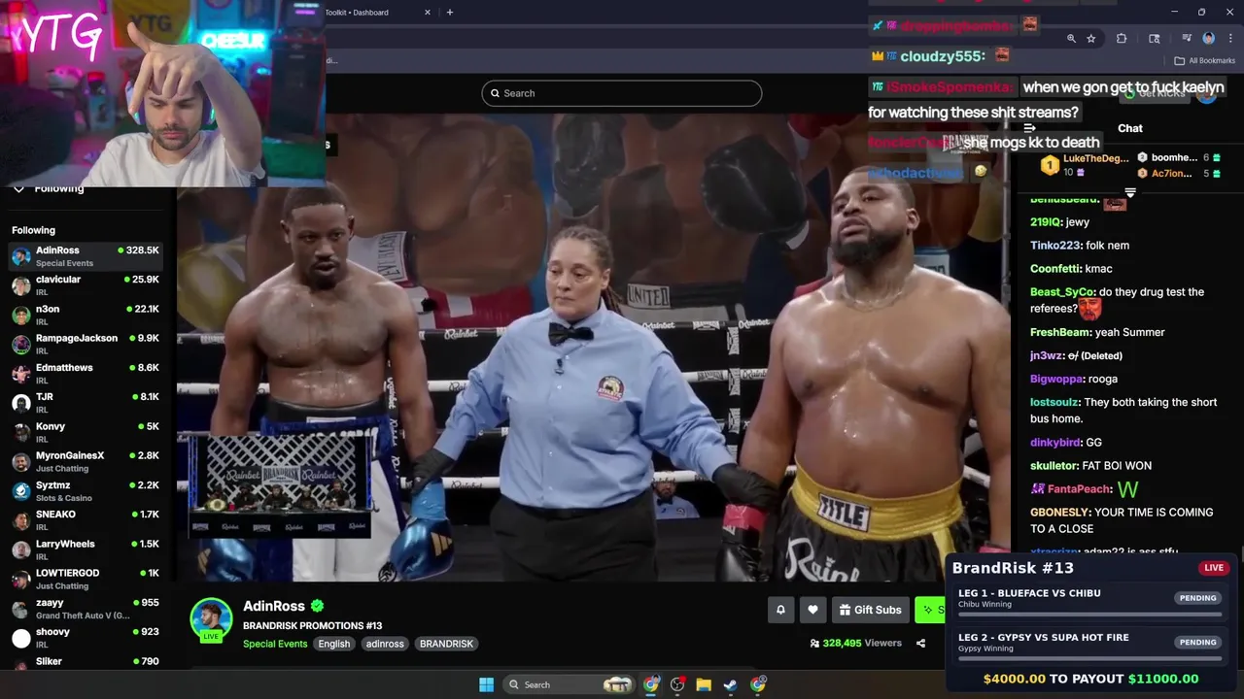Click the Konvy channel avatar
The image size is (1244, 699).
point(21,432)
